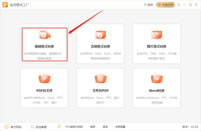201x131 pixels.
Task: Minimize the 金舟格式工厂 window
Action: [x=185, y=5]
